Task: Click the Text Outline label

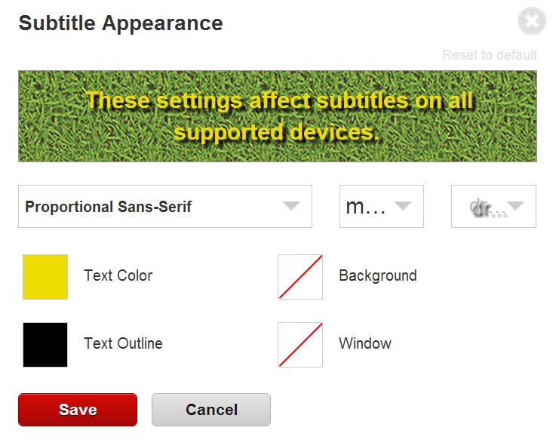Action: 123,344
